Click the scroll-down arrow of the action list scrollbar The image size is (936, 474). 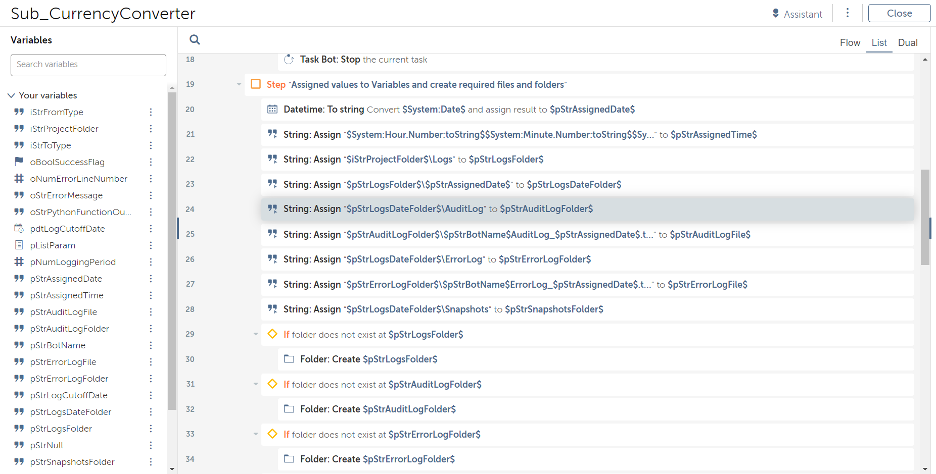click(x=925, y=469)
